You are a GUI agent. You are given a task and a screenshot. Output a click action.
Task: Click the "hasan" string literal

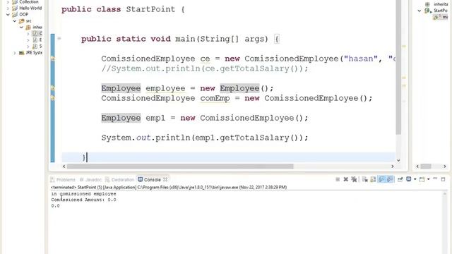pyautogui.click(x=361, y=59)
